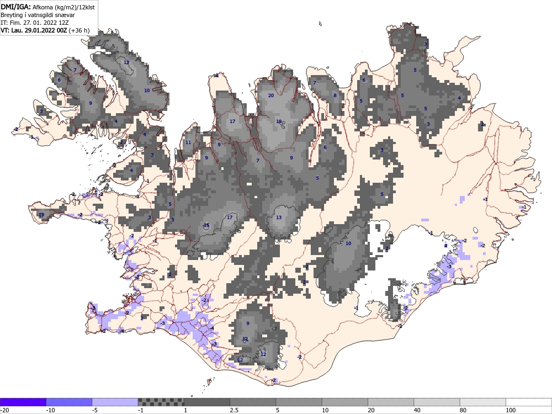This screenshot has height=414, width=552.
Task: Click the light purple -5 to -1 legend swatch
Action: [115, 402]
